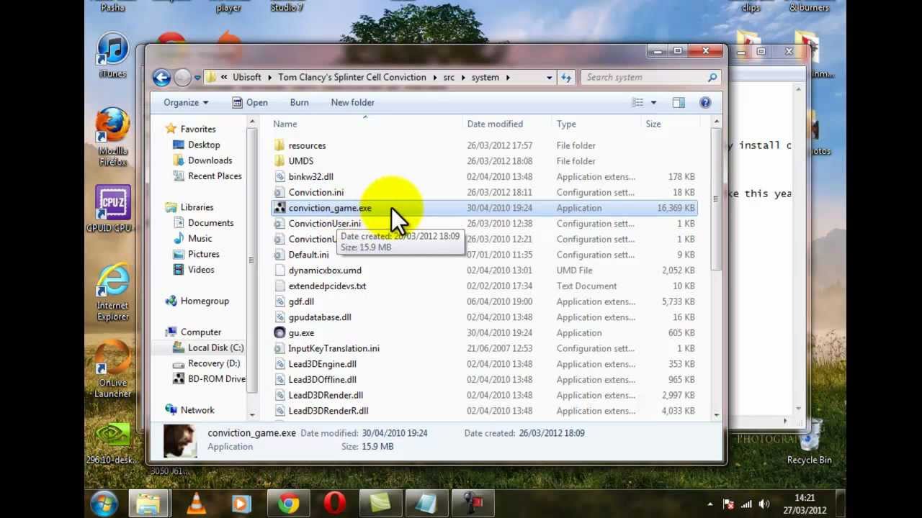This screenshot has height=518, width=922.
Task: Open Recent Places in navigation pane
Action: (215, 176)
